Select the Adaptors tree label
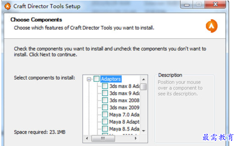 111,79
